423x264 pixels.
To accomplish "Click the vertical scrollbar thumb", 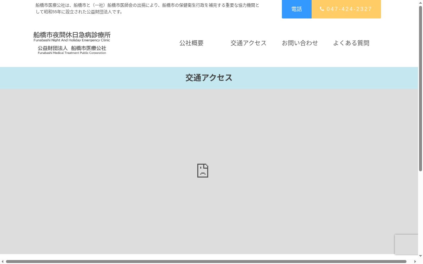I will pyautogui.click(x=420, y=88).
